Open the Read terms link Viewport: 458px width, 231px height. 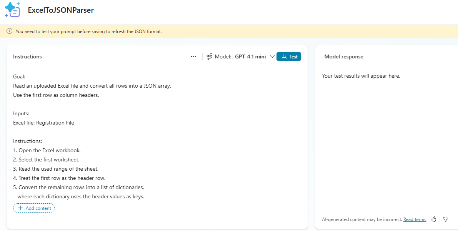pyautogui.click(x=415, y=219)
